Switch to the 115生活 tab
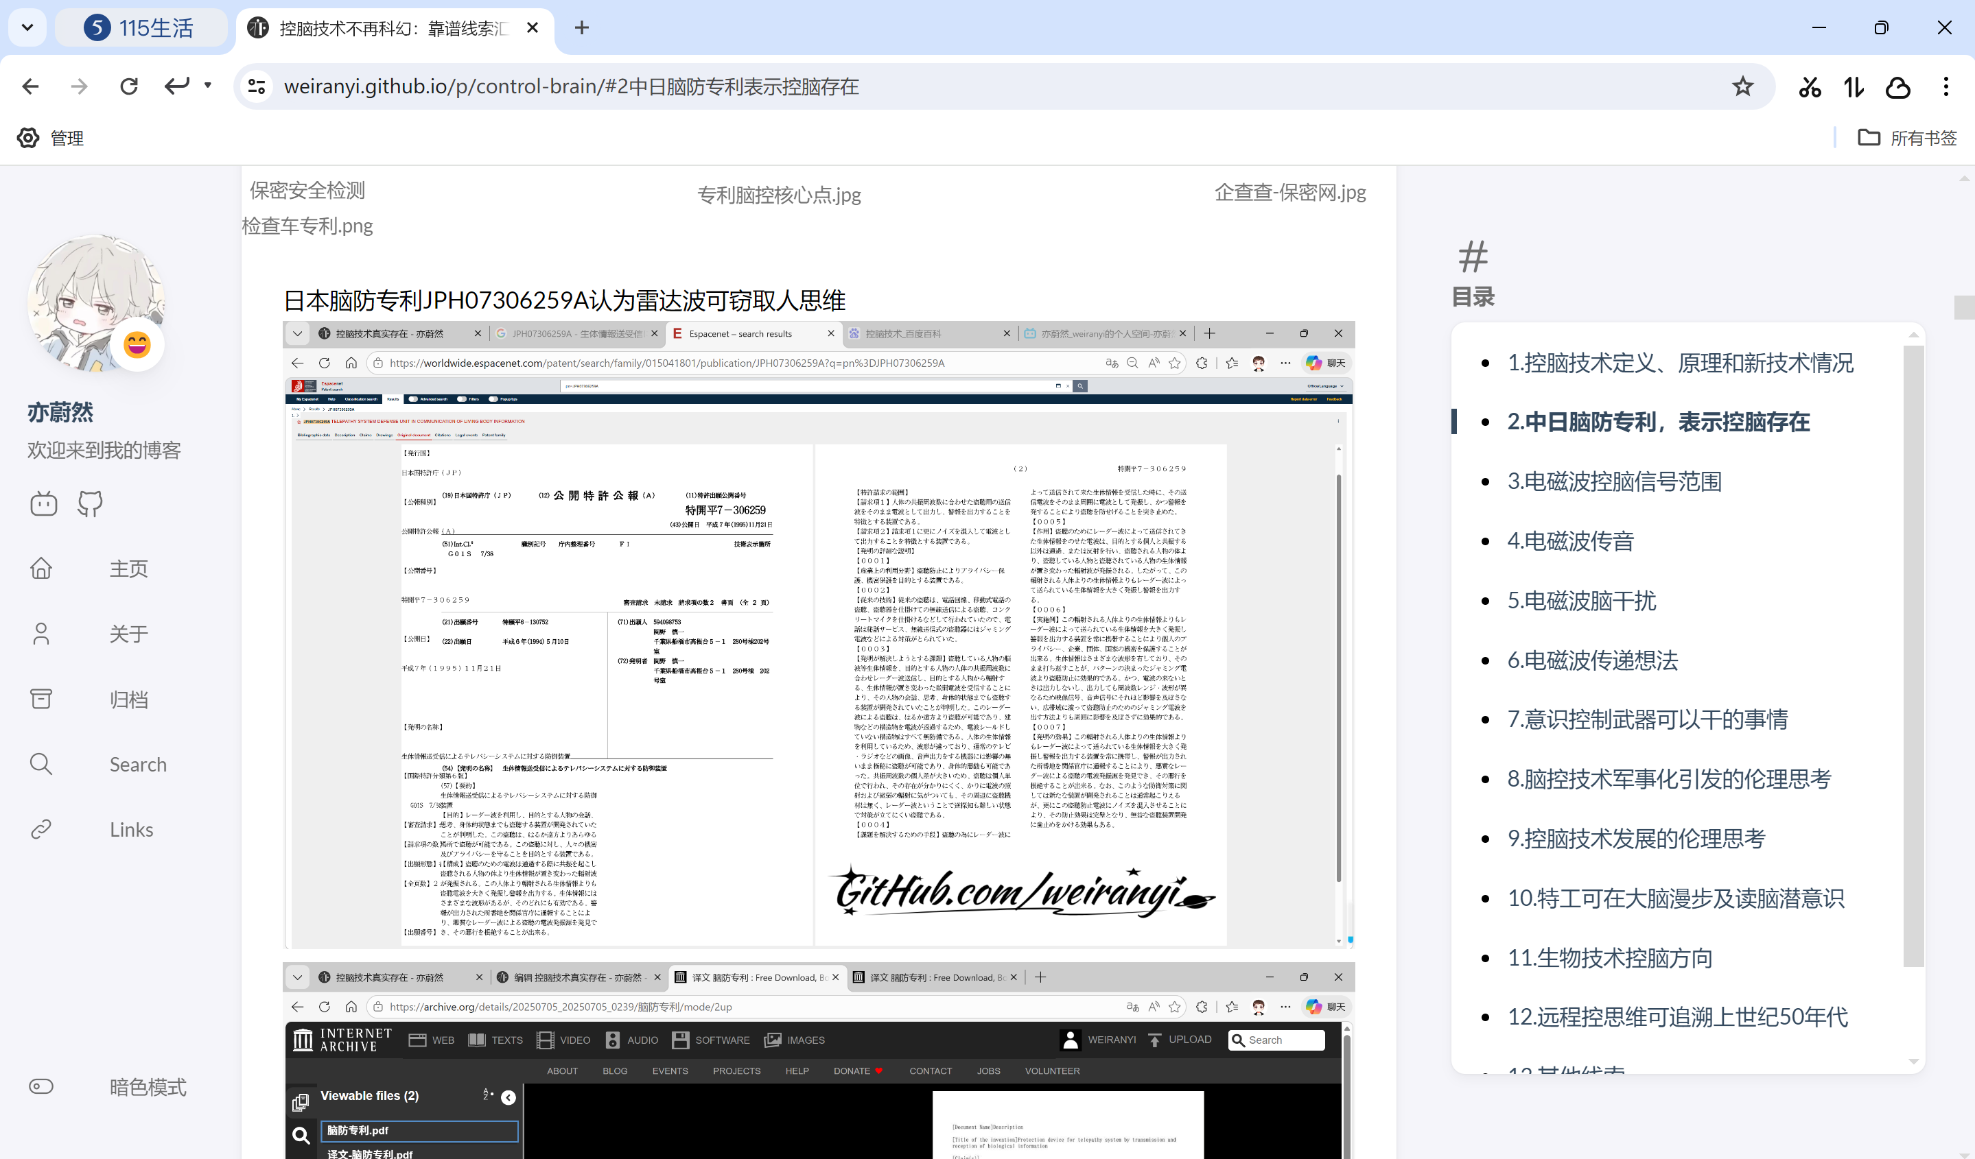The width and height of the screenshot is (1975, 1159). pyautogui.click(x=141, y=28)
